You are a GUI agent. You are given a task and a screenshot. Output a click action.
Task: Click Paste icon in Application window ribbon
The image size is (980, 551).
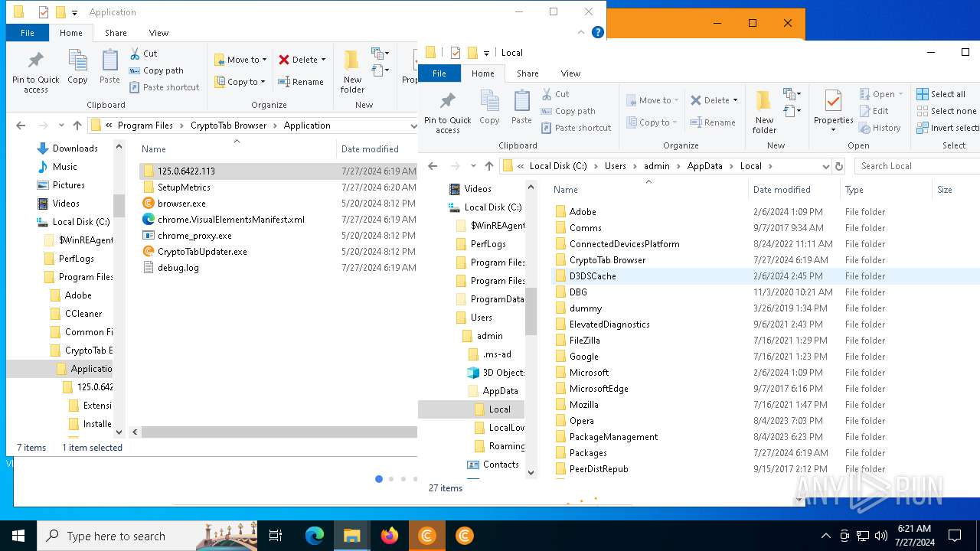click(109, 67)
